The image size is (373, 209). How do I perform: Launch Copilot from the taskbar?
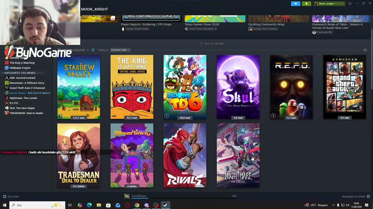80,205
